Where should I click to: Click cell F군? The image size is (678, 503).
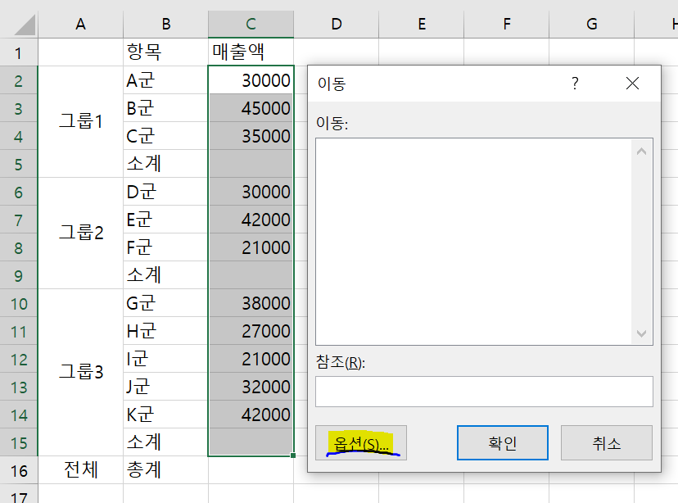[x=165, y=247]
